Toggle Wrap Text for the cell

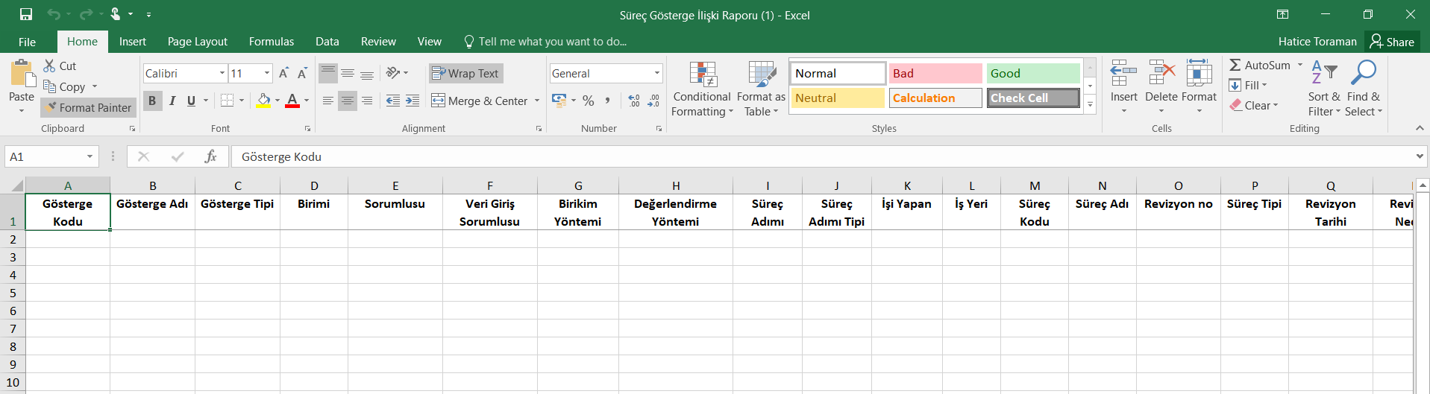465,73
